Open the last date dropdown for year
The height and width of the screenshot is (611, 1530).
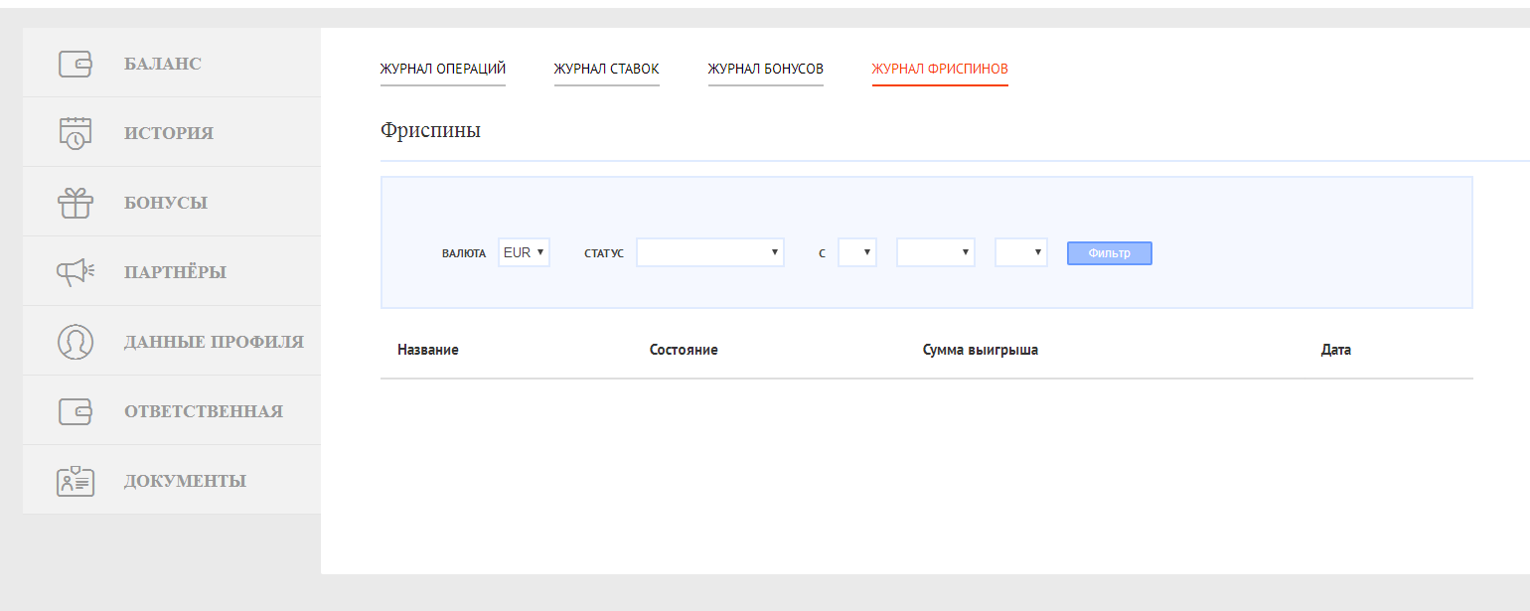click(x=1021, y=253)
